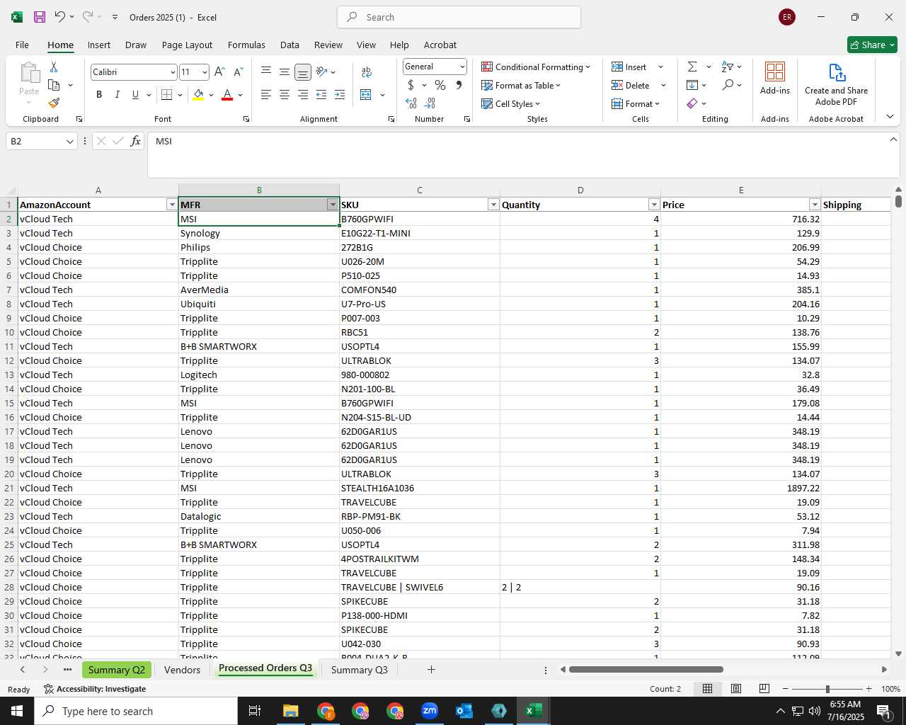906x725 pixels.
Task: Open Find & Select magnifier icon
Action: 728,85
